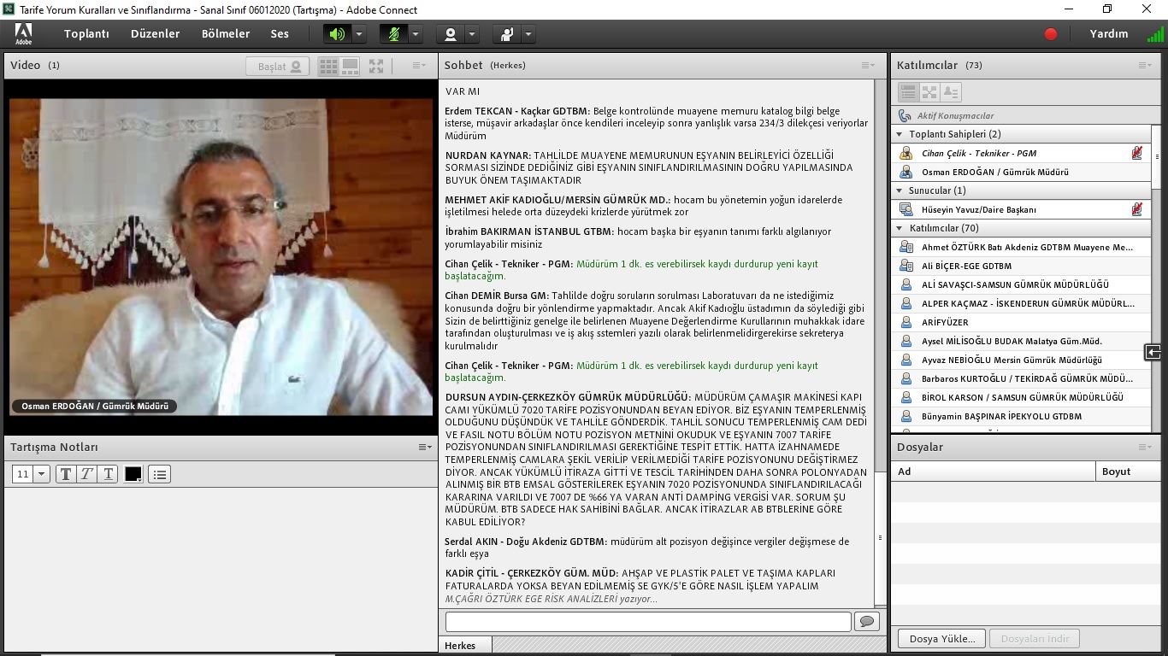Switch video pod to filmstrip layout

click(350, 66)
